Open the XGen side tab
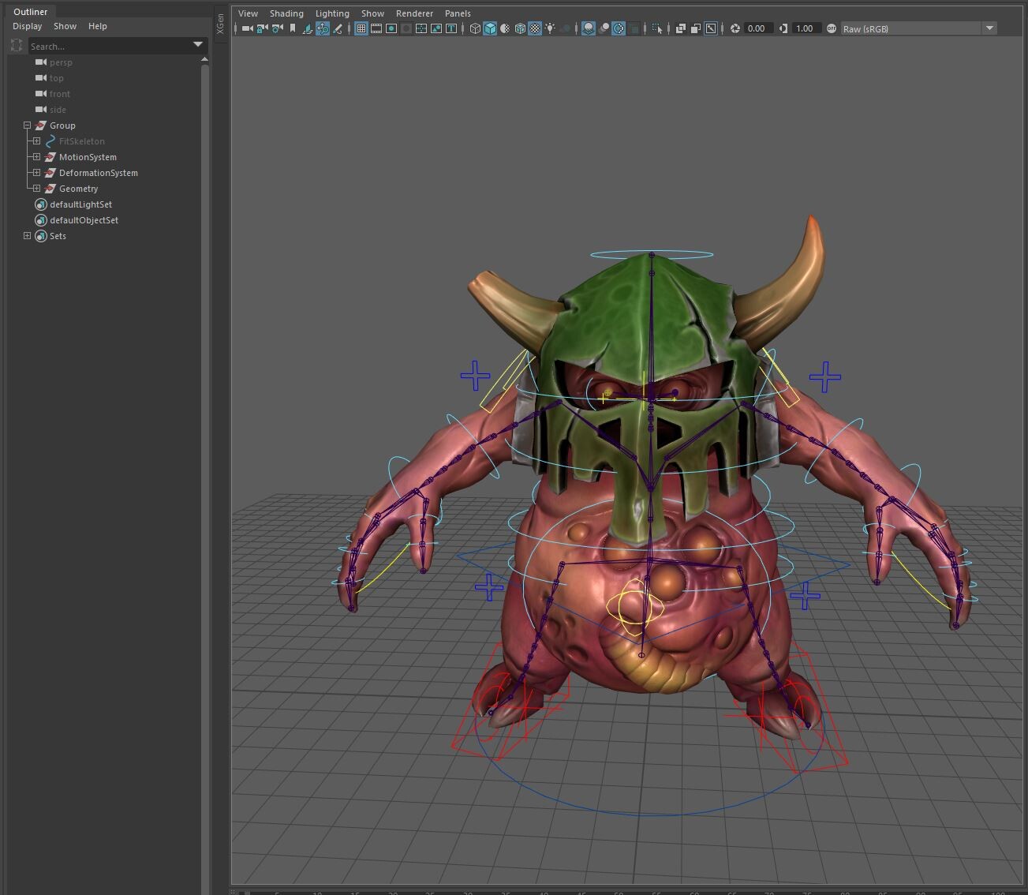Image resolution: width=1028 pixels, height=895 pixels. tap(220, 24)
